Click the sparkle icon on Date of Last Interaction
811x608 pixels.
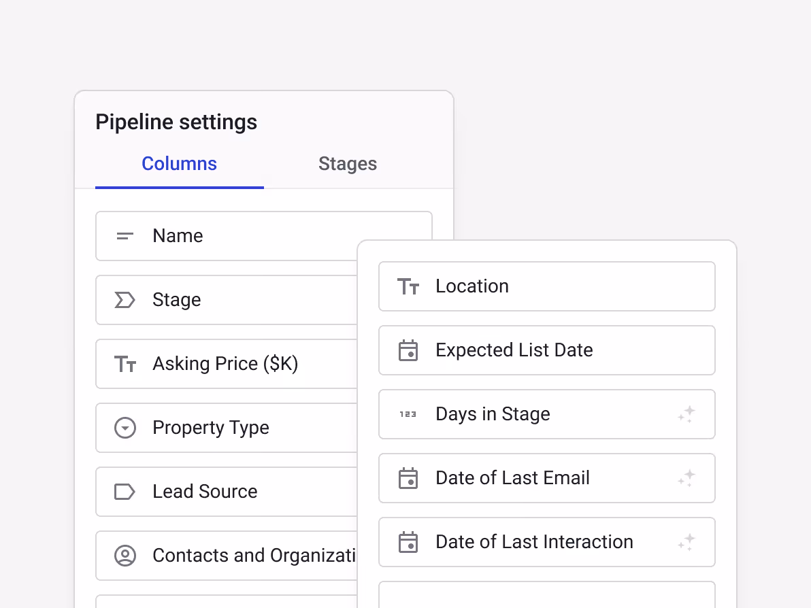(x=687, y=542)
